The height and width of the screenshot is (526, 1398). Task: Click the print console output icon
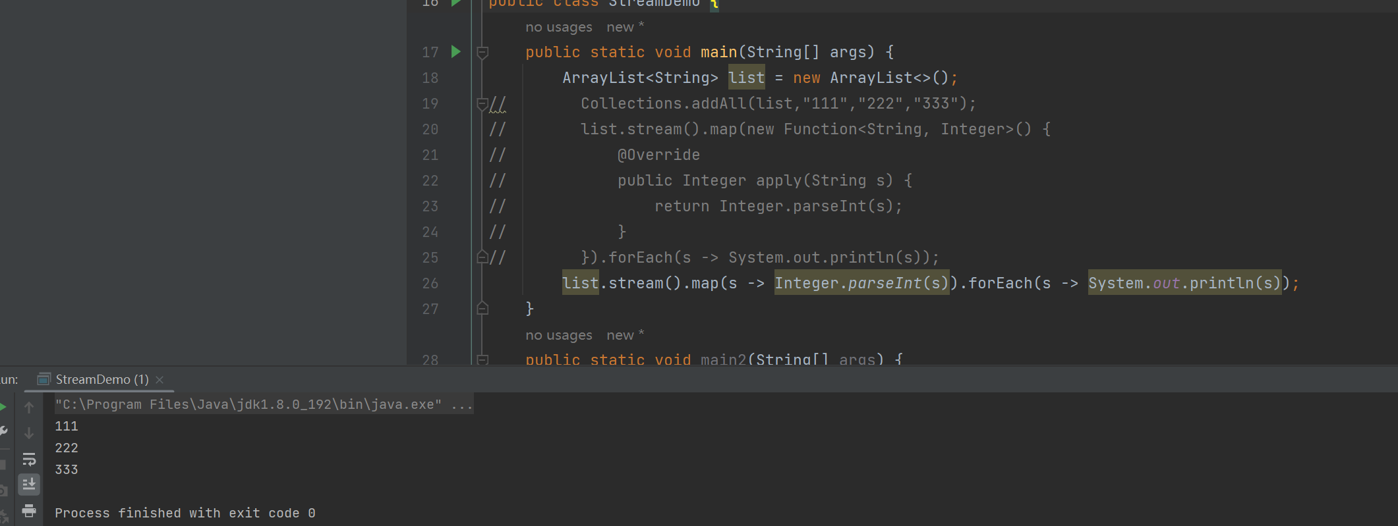pos(29,510)
